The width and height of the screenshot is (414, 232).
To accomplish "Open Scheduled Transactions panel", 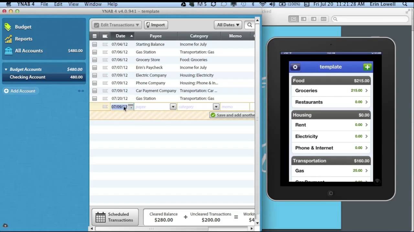I will (x=115, y=217).
